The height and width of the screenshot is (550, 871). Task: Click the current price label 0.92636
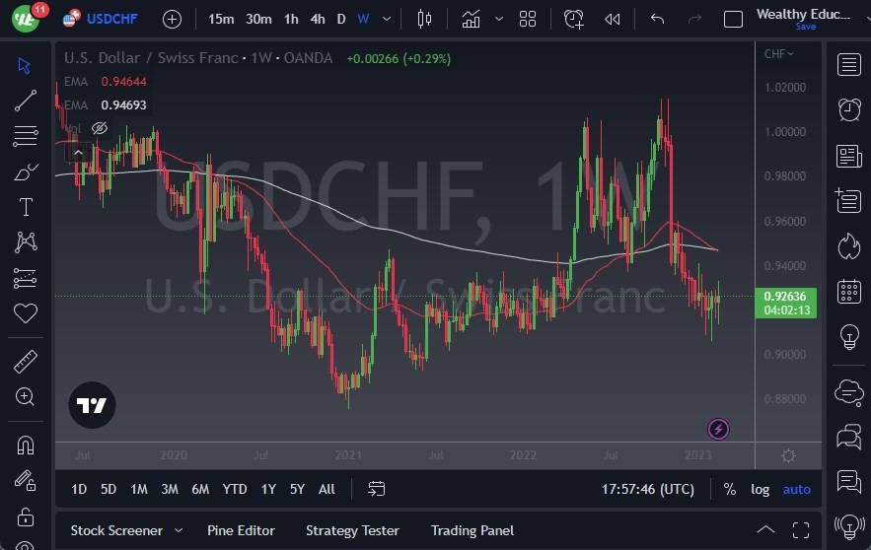pyautogui.click(x=785, y=303)
